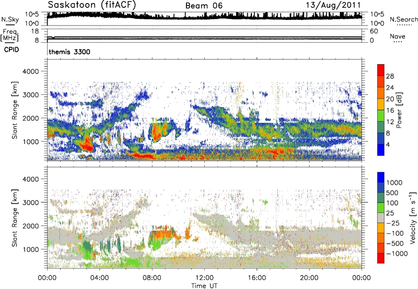Click the 'Power [dB]' colorbar label

[x=399, y=110]
